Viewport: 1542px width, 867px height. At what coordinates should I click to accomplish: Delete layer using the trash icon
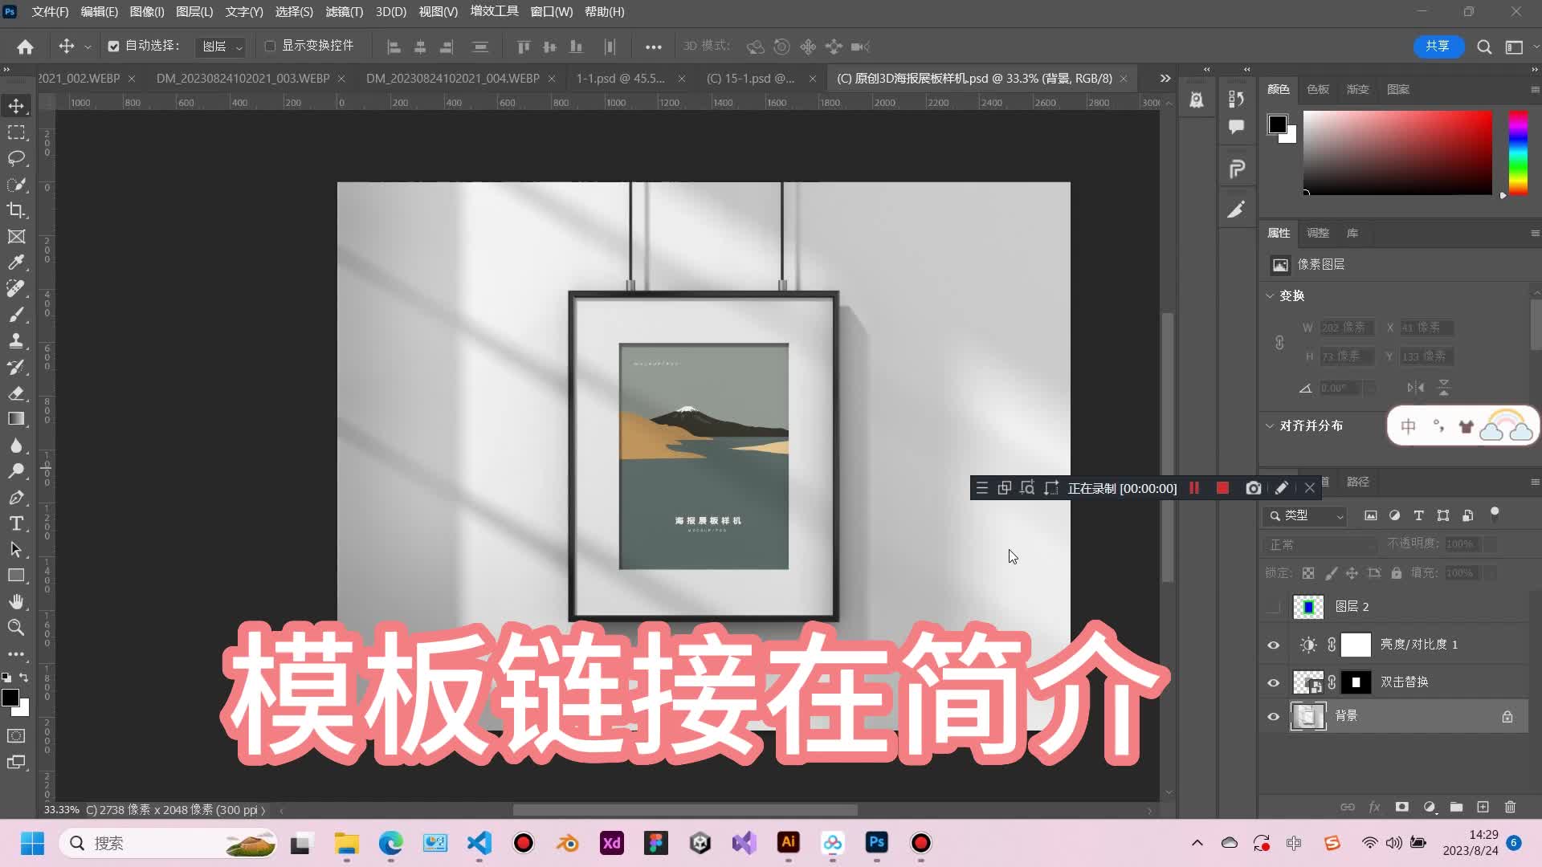(1511, 808)
